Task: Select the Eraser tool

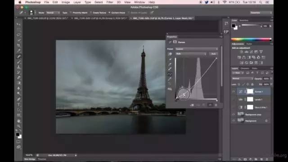Action: (18, 78)
